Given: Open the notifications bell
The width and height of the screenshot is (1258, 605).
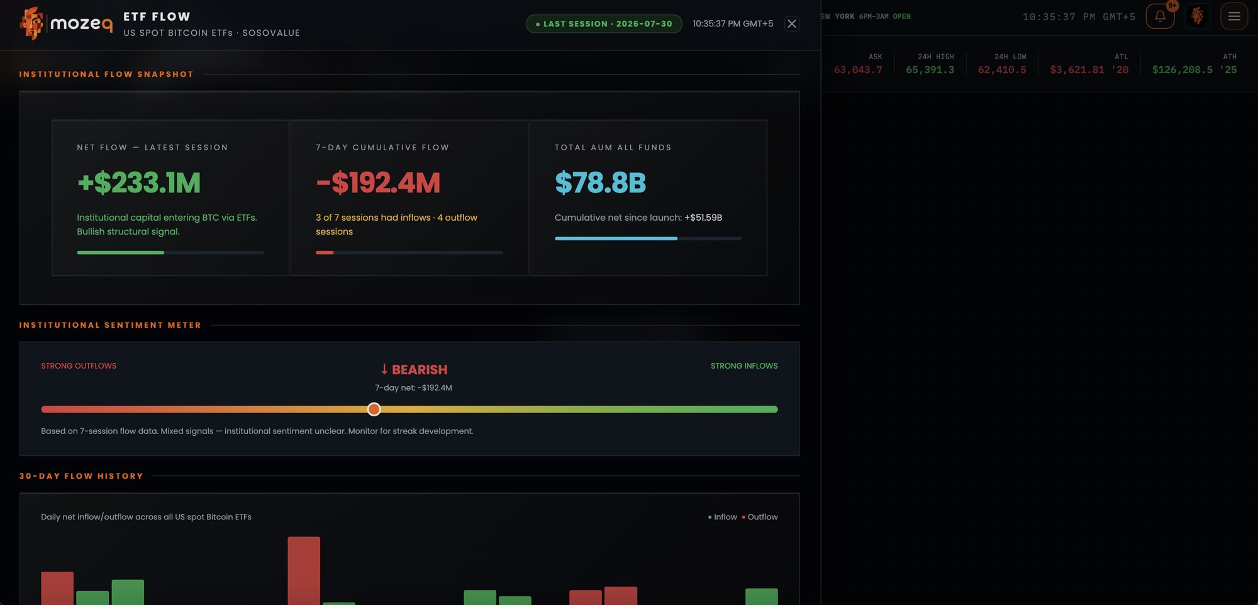Looking at the screenshot, I should click(x=1160, y=16).
